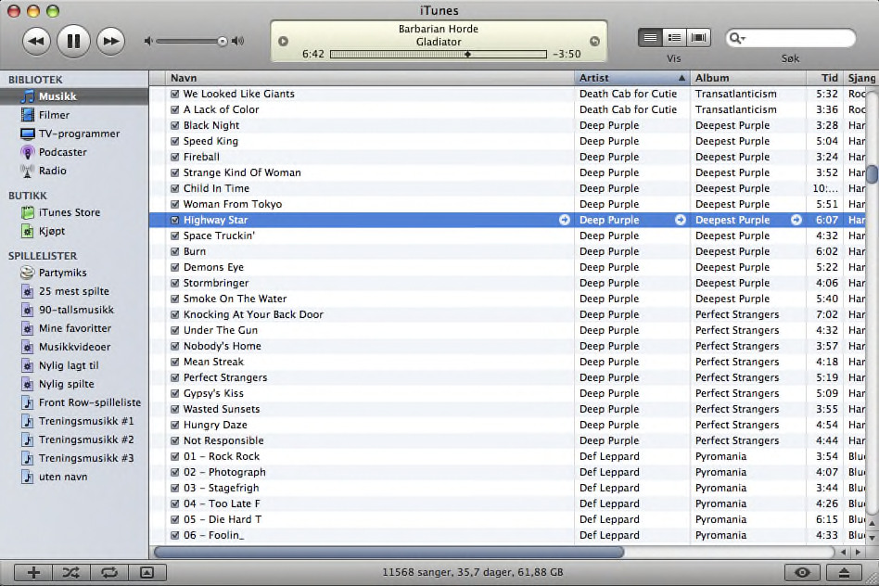The width and height of the screenshot is (879, 586).
Task: Toggle repeat playback
Action: tap(109, 572)
